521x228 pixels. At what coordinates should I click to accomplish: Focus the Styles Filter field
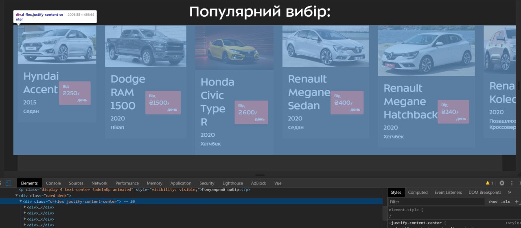point(437,202)
